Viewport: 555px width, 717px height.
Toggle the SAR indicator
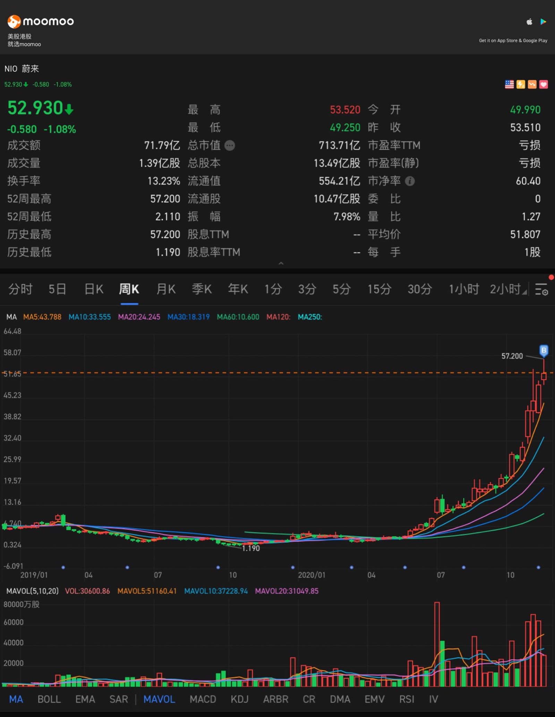(x=119, y=699)
